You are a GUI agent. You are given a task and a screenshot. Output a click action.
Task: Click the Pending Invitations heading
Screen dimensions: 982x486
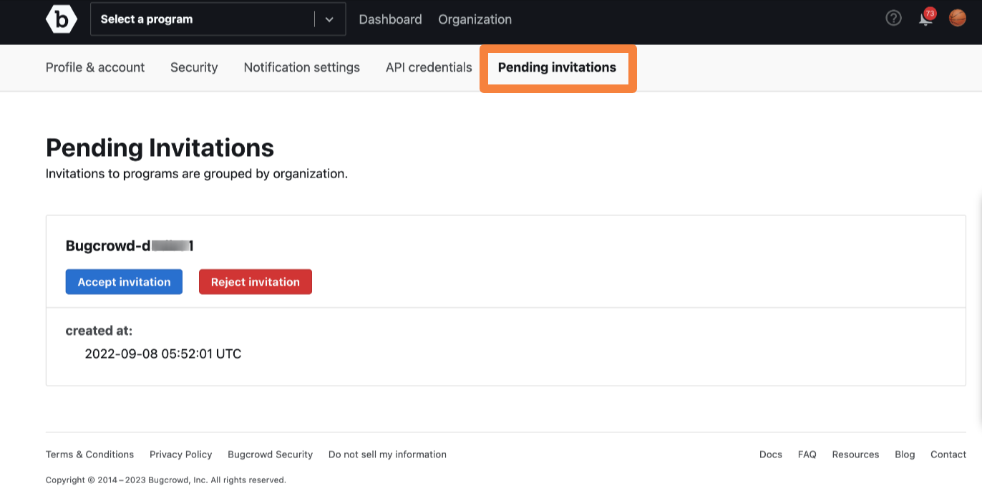pyautogui.click(x=160, y=147)
